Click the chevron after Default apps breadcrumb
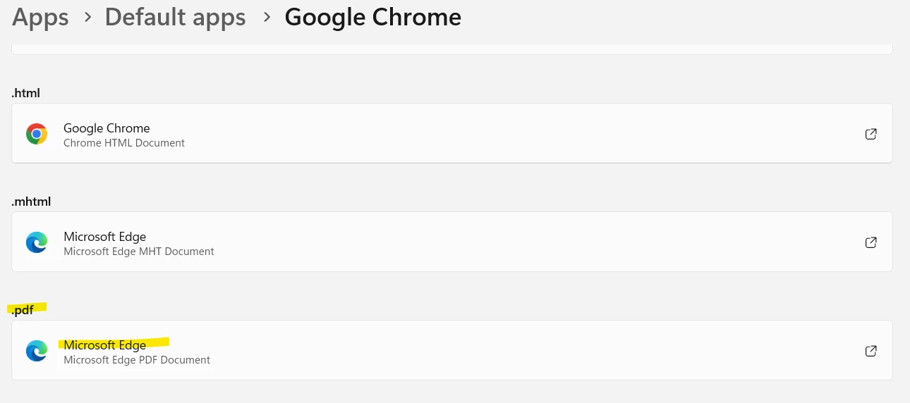Viewport: 910px width, 403px height. pos(267,17)
